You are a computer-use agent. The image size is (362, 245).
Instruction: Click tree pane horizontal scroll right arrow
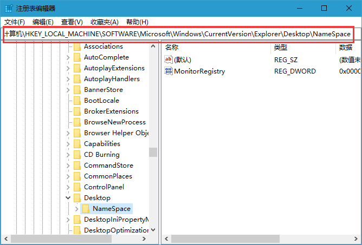pyautogui.click(x=144, y=239)
